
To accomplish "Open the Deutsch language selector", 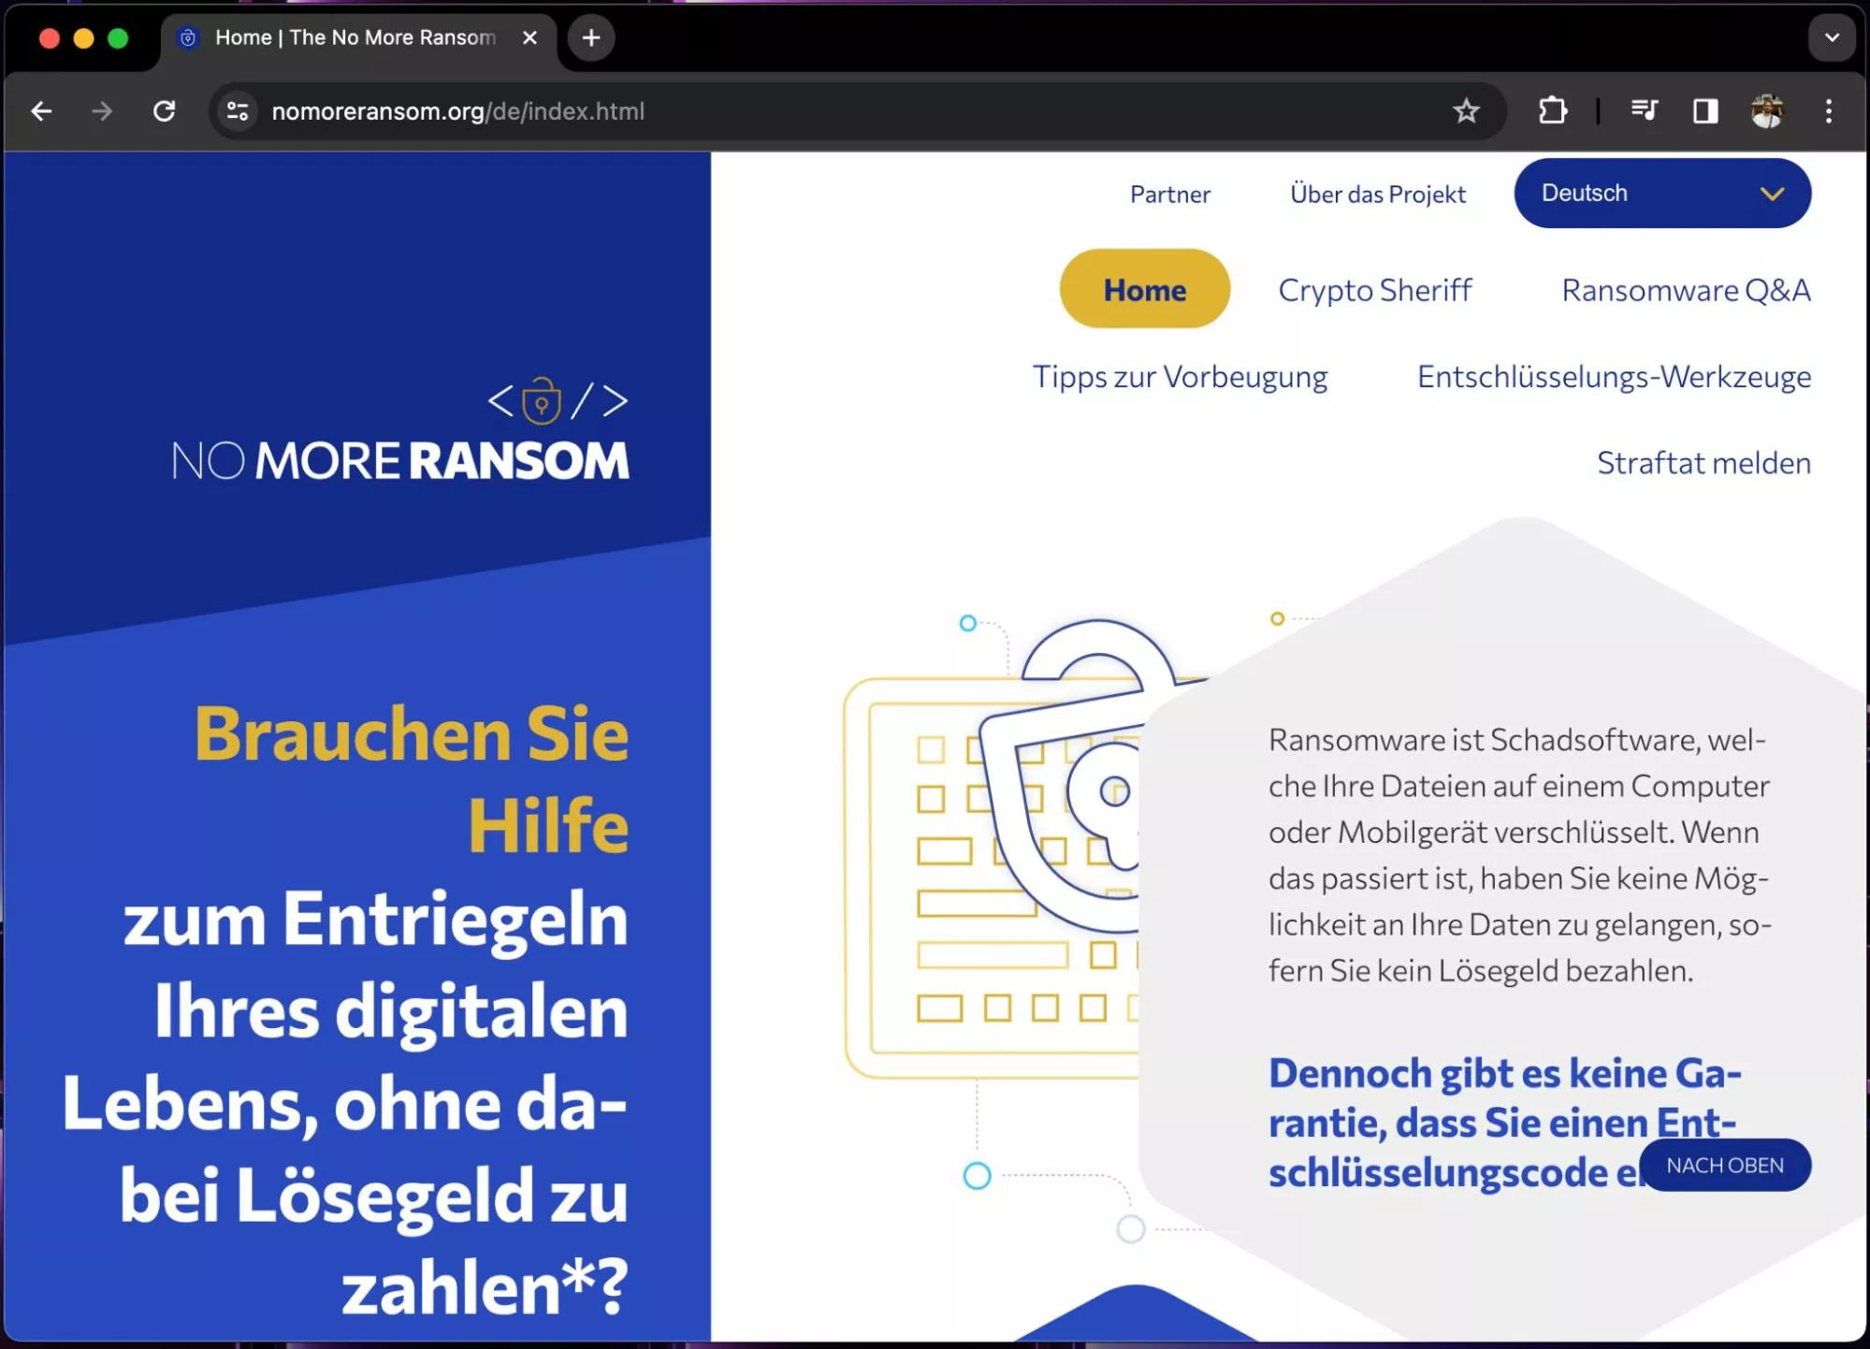I will pyautogui.click(x=1662, y=194).
